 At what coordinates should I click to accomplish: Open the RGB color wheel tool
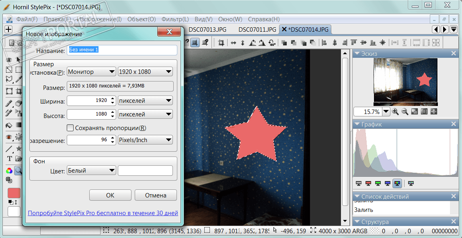[x=9, y=170]
